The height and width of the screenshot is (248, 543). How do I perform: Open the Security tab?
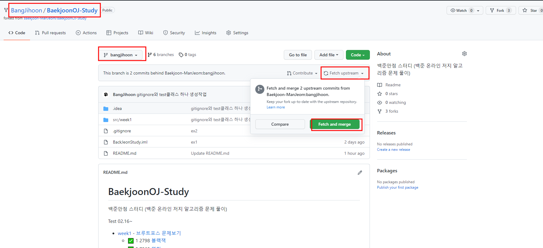click(174, 33)
